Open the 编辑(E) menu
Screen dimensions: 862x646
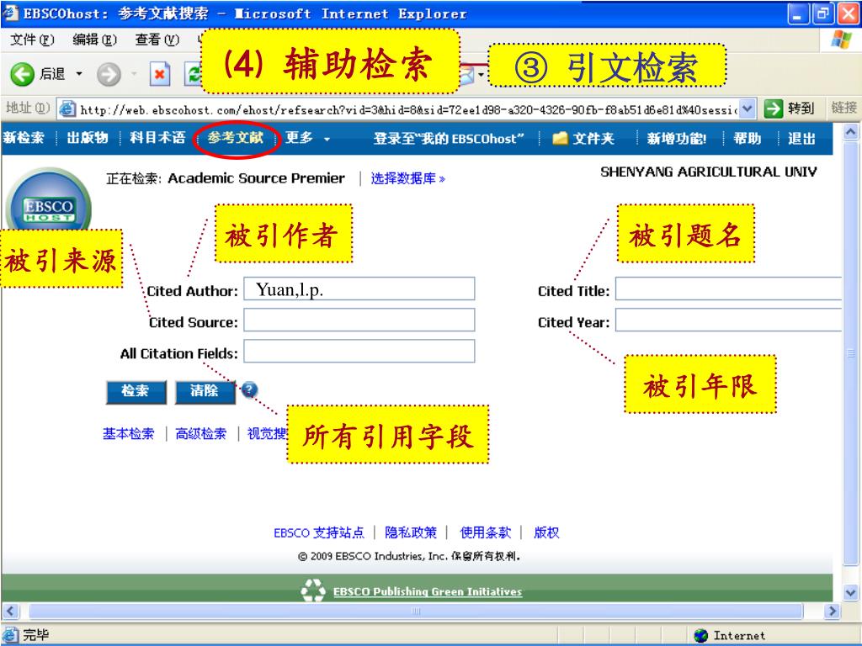(94, 40)
